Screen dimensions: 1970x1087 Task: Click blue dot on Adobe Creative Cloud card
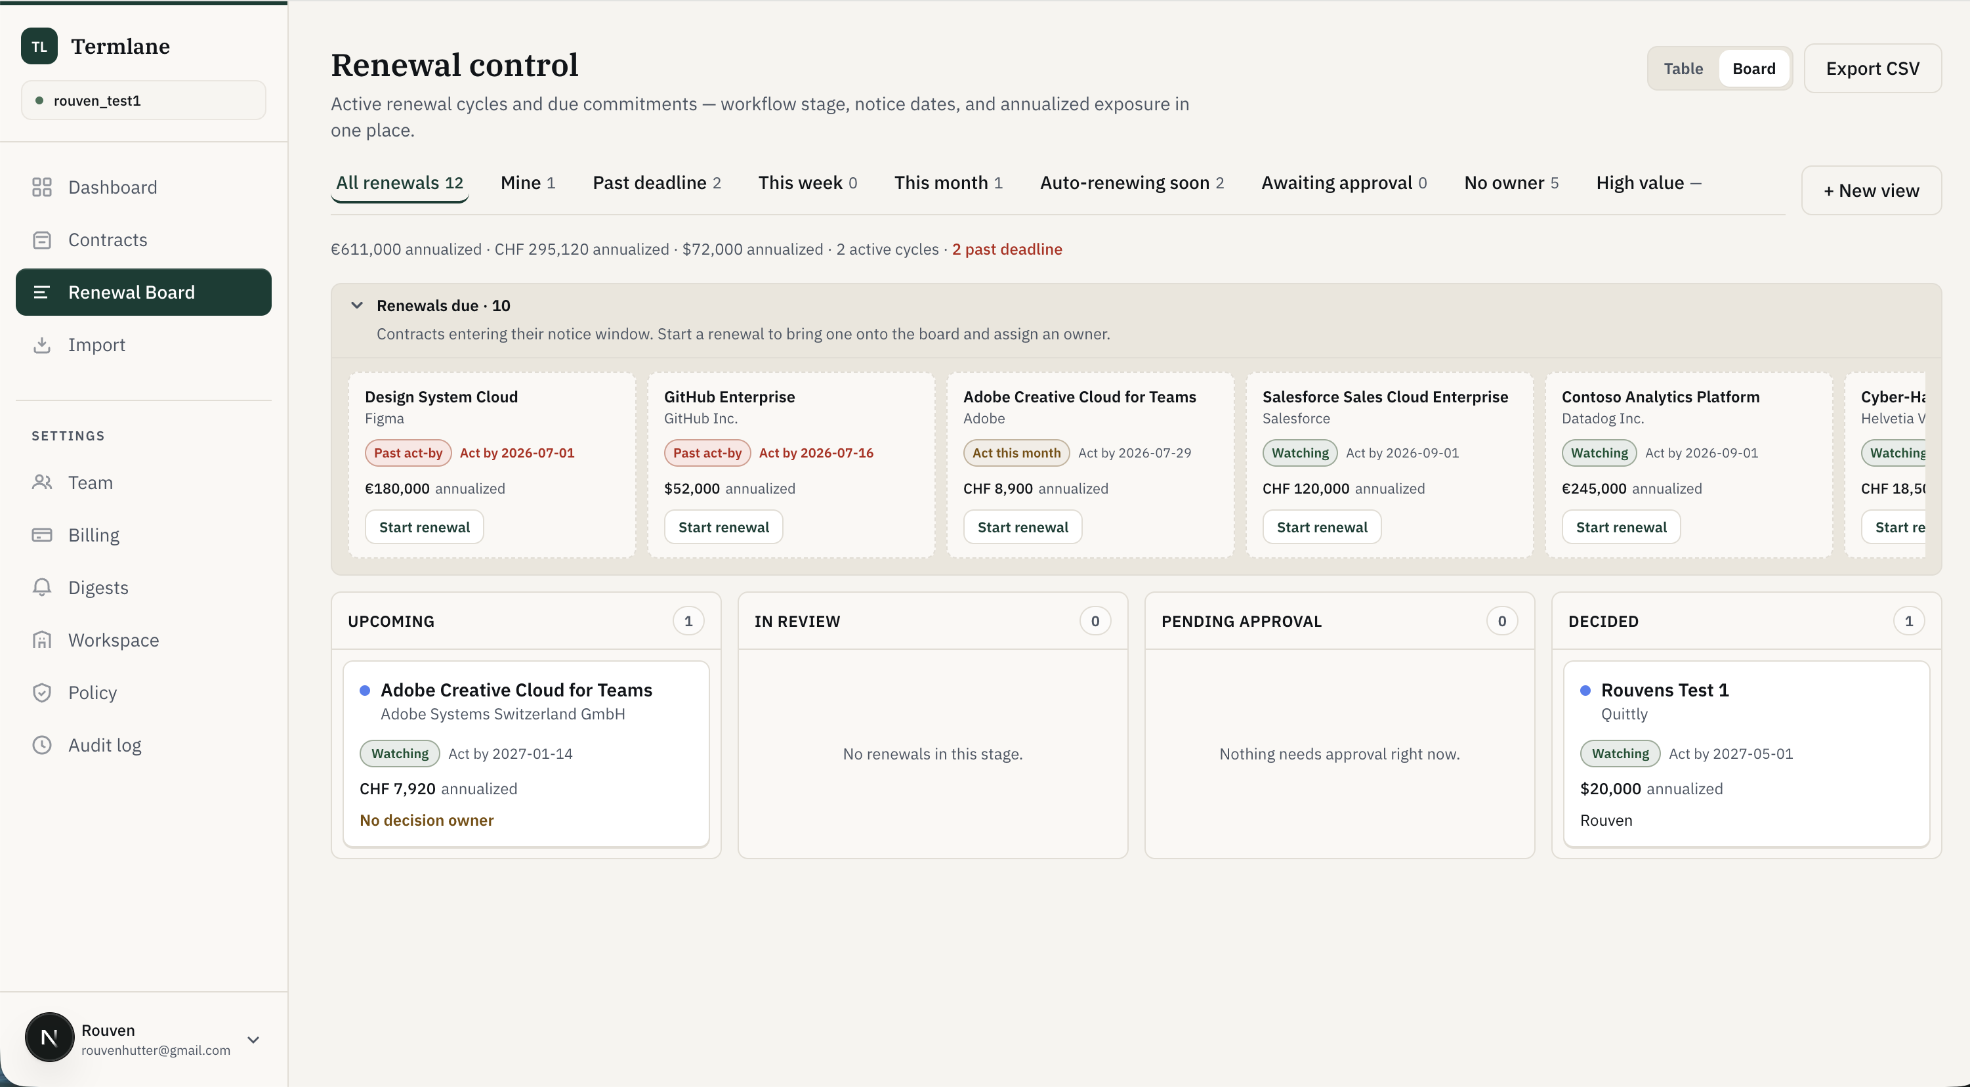(x=365, y=691)
